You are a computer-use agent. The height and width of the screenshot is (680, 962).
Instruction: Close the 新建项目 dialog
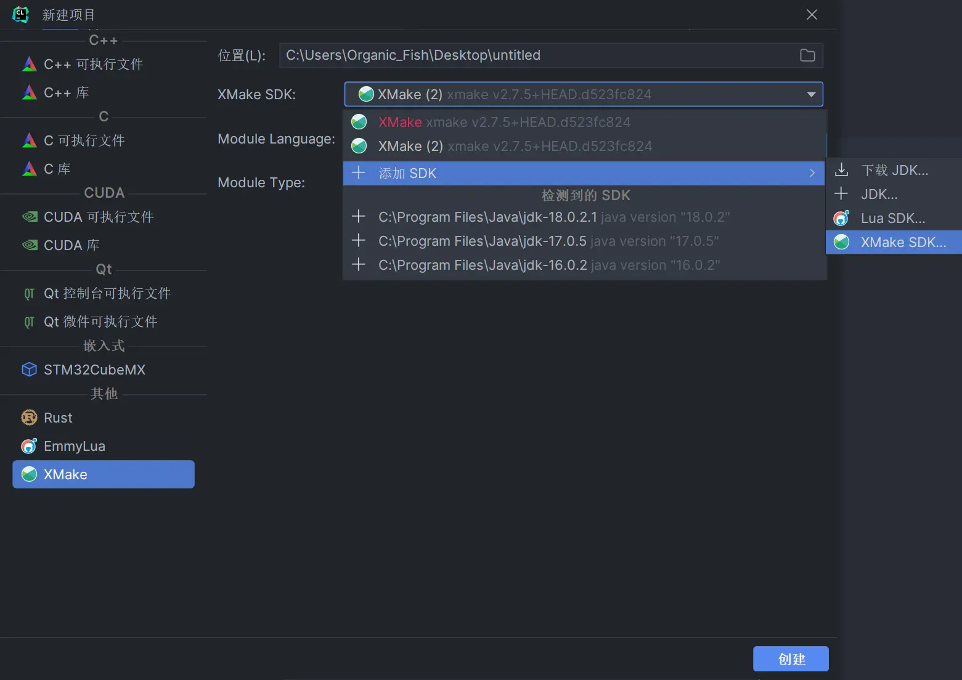[x=812, y=15]
